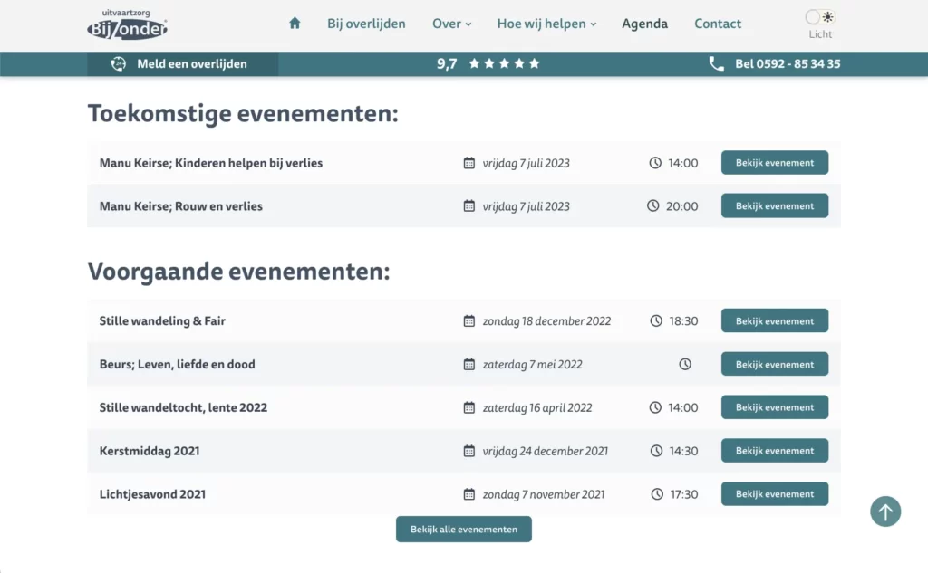Viewport: 928px width, 573px height.
Task: Click date zaterdag 7 mei 2022
Action: (x=532, y=364)
